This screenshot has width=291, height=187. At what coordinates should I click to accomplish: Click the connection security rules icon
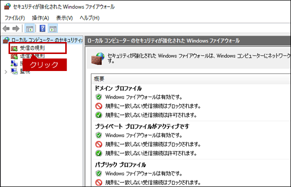tap(14, 63)
